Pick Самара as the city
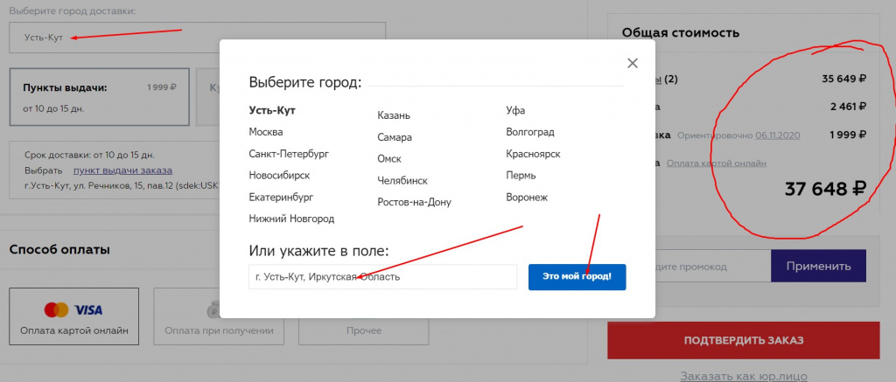Screen dimensions: 896x382 395,137
